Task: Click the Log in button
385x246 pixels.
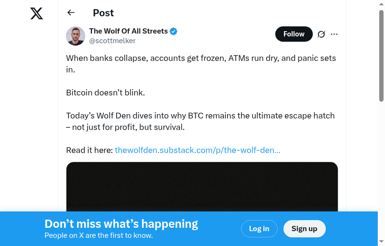Action: 259,229
